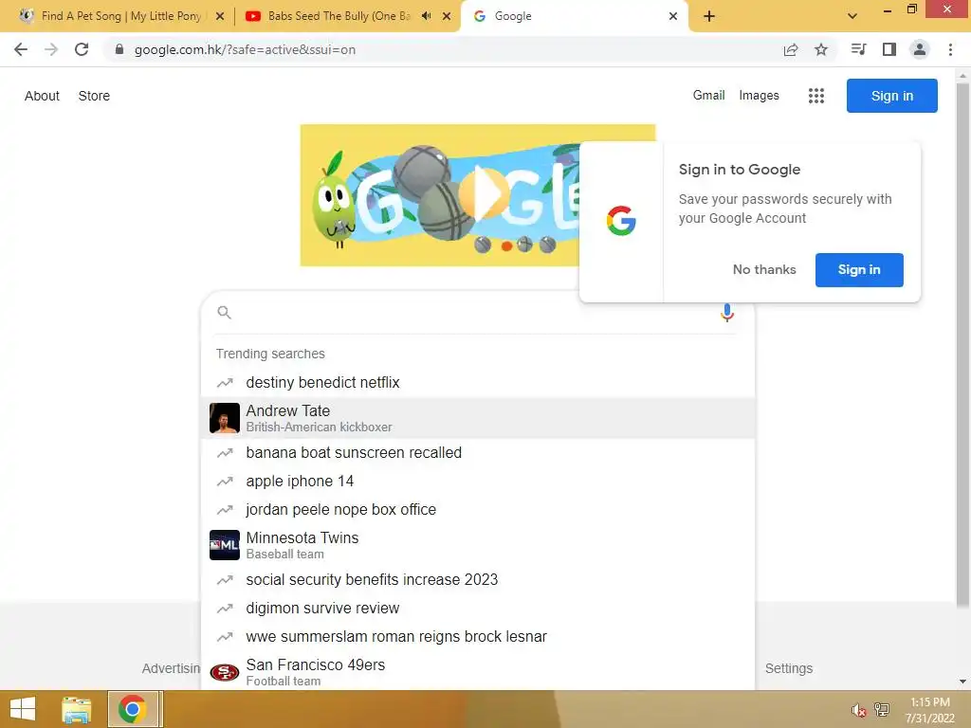Select the Google tab
Image resolution: width=971 pixels, height=728 pixels.
pos(573,16)
